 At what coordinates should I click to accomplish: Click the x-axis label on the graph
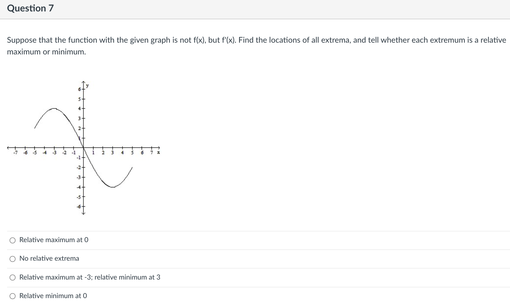[x=159, y=152]
